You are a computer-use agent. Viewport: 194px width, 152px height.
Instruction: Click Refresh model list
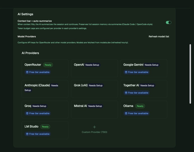[x=159, y=37]
